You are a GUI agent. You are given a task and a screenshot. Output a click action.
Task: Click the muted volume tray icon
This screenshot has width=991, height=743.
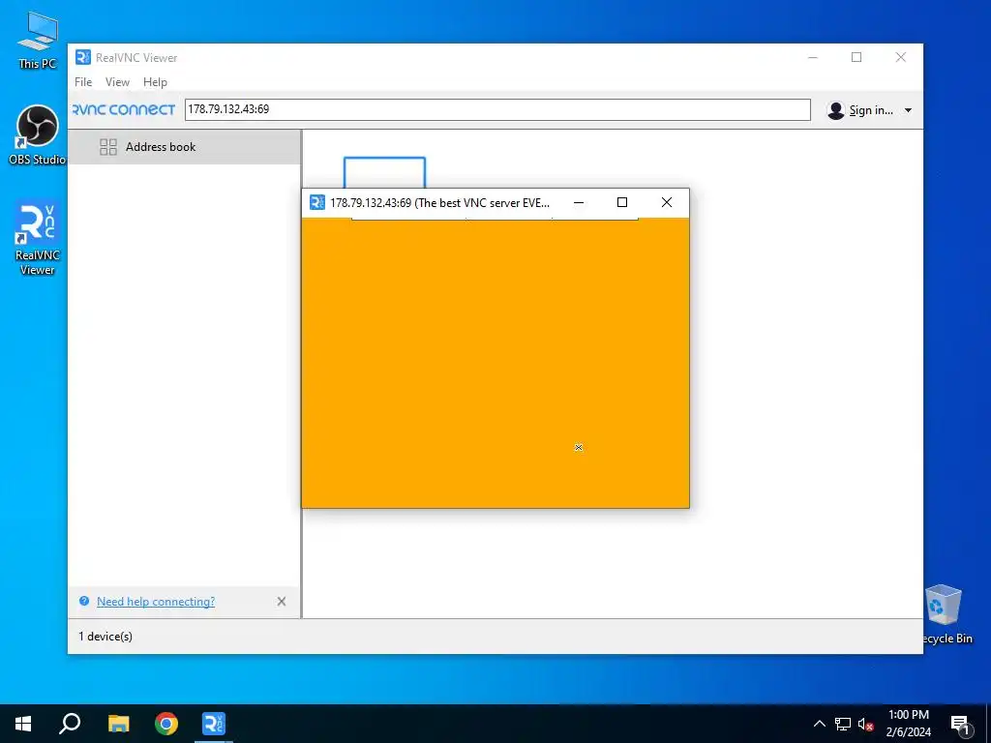coord(866,724)
